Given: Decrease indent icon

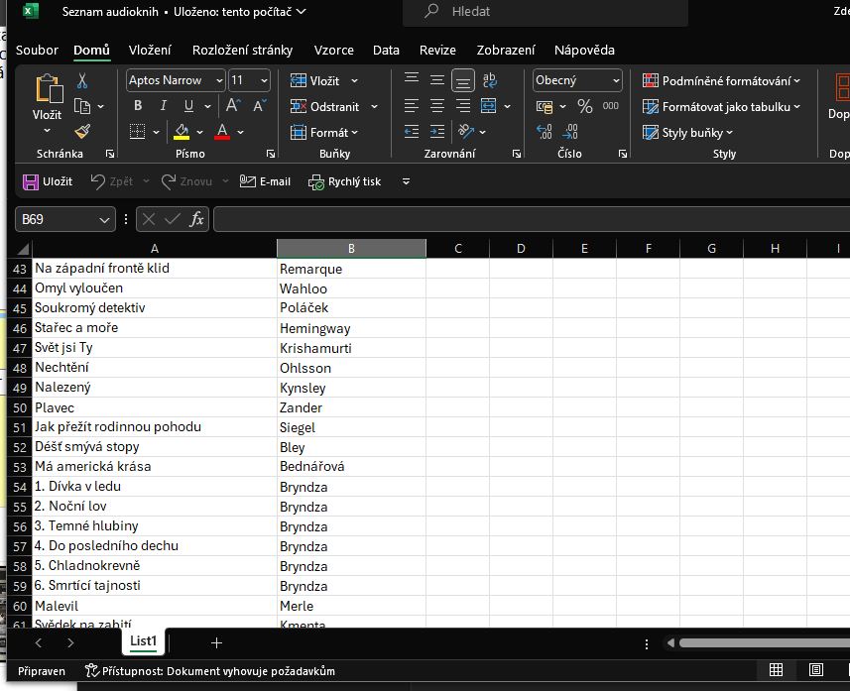Looking at the screenshot, I should [x=412, y=132].
